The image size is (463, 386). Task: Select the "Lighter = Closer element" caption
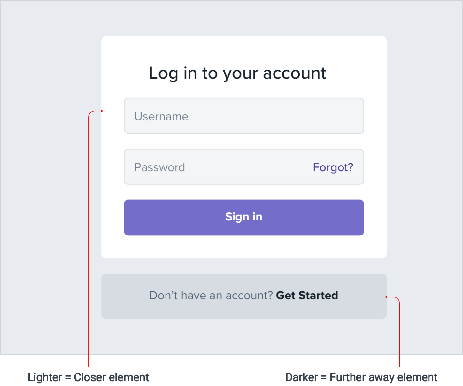coord(88,377)
